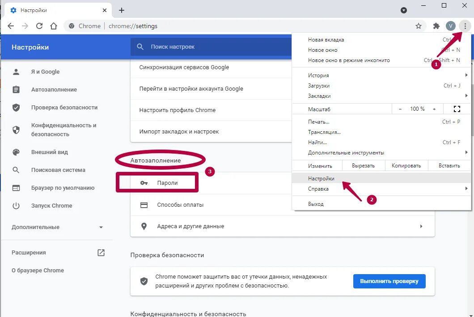Go to the home page icon
The image size is (474, 317).
coord(54,26)
